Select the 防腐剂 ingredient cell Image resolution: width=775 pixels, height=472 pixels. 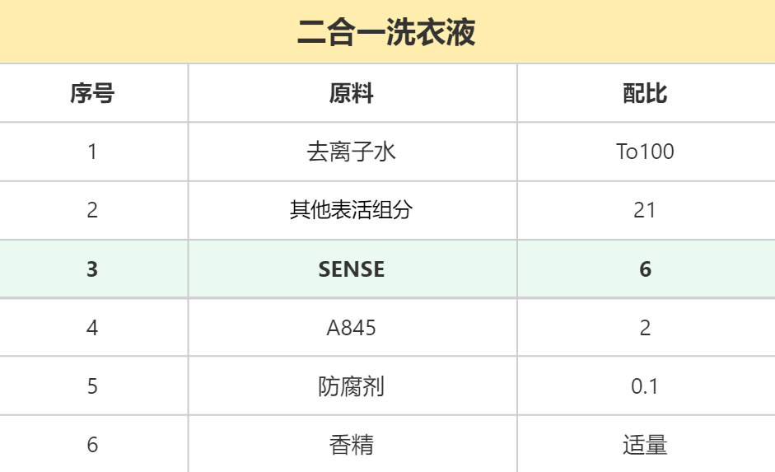352,386
